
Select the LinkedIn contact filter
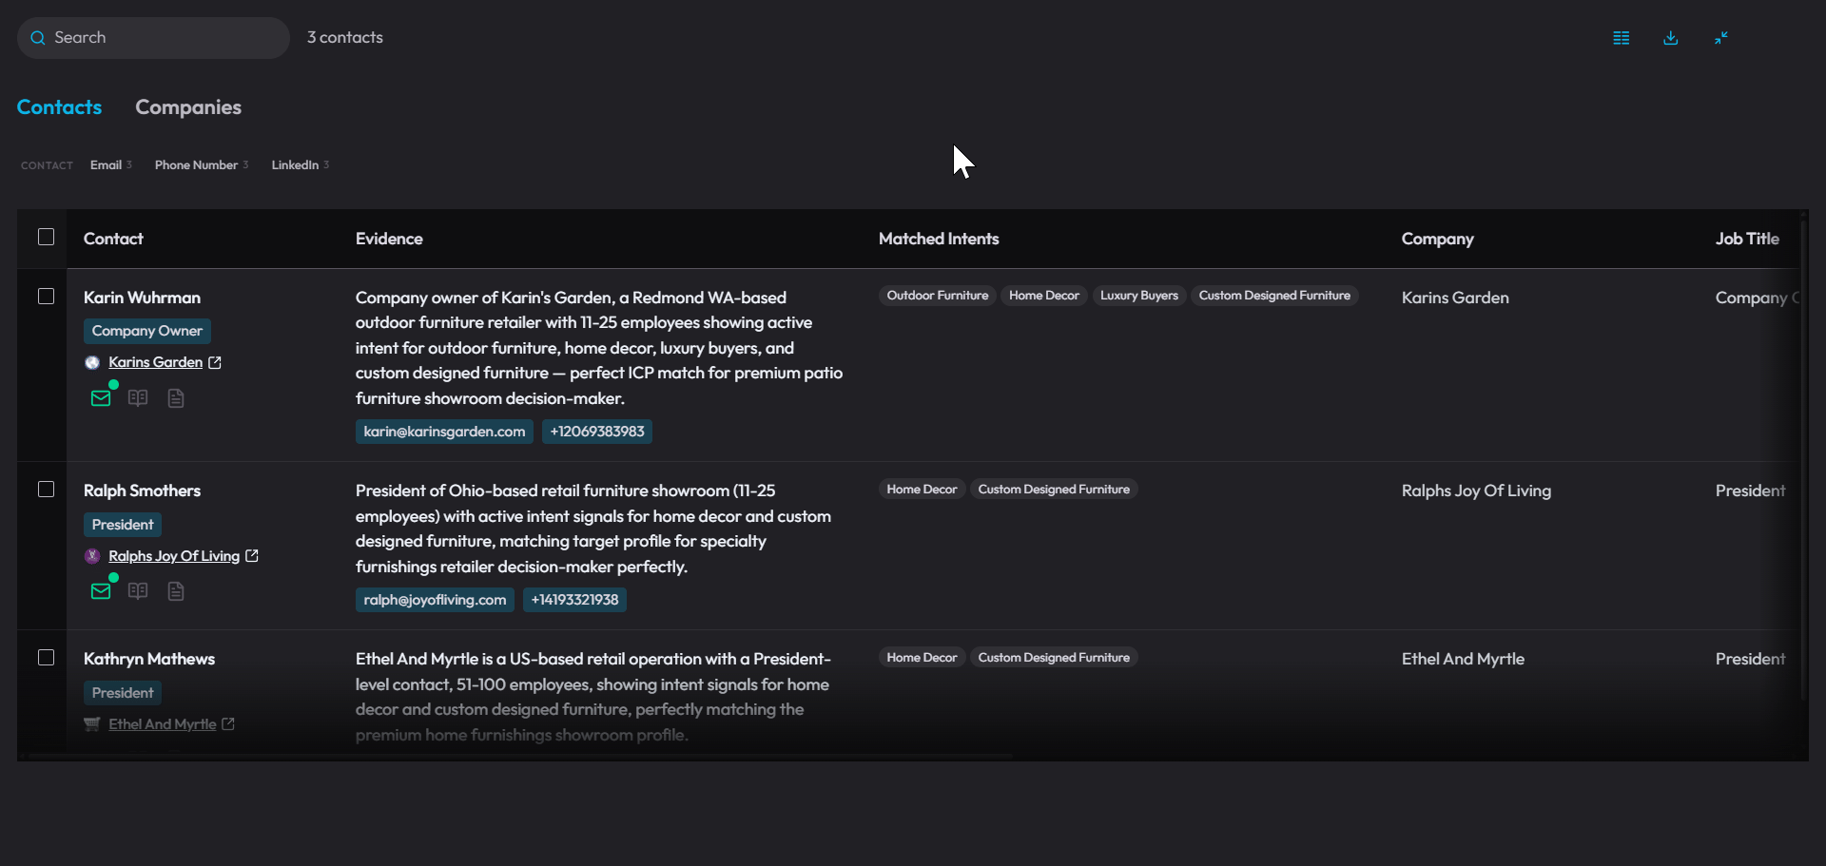pyautogui.click(x=301, y=165)
